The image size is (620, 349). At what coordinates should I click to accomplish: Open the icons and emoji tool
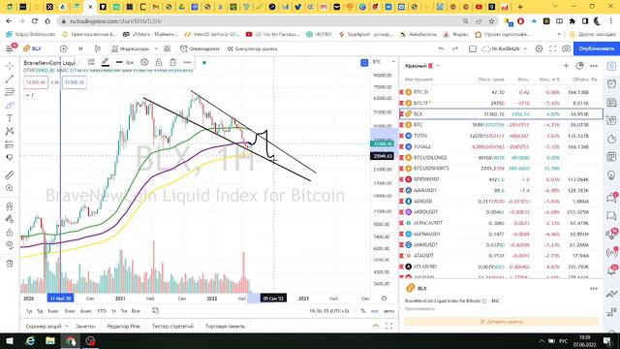pyautogui.click(x=10, y=157)
